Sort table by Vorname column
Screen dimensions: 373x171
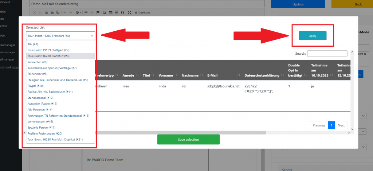click(x=166, y=75)
